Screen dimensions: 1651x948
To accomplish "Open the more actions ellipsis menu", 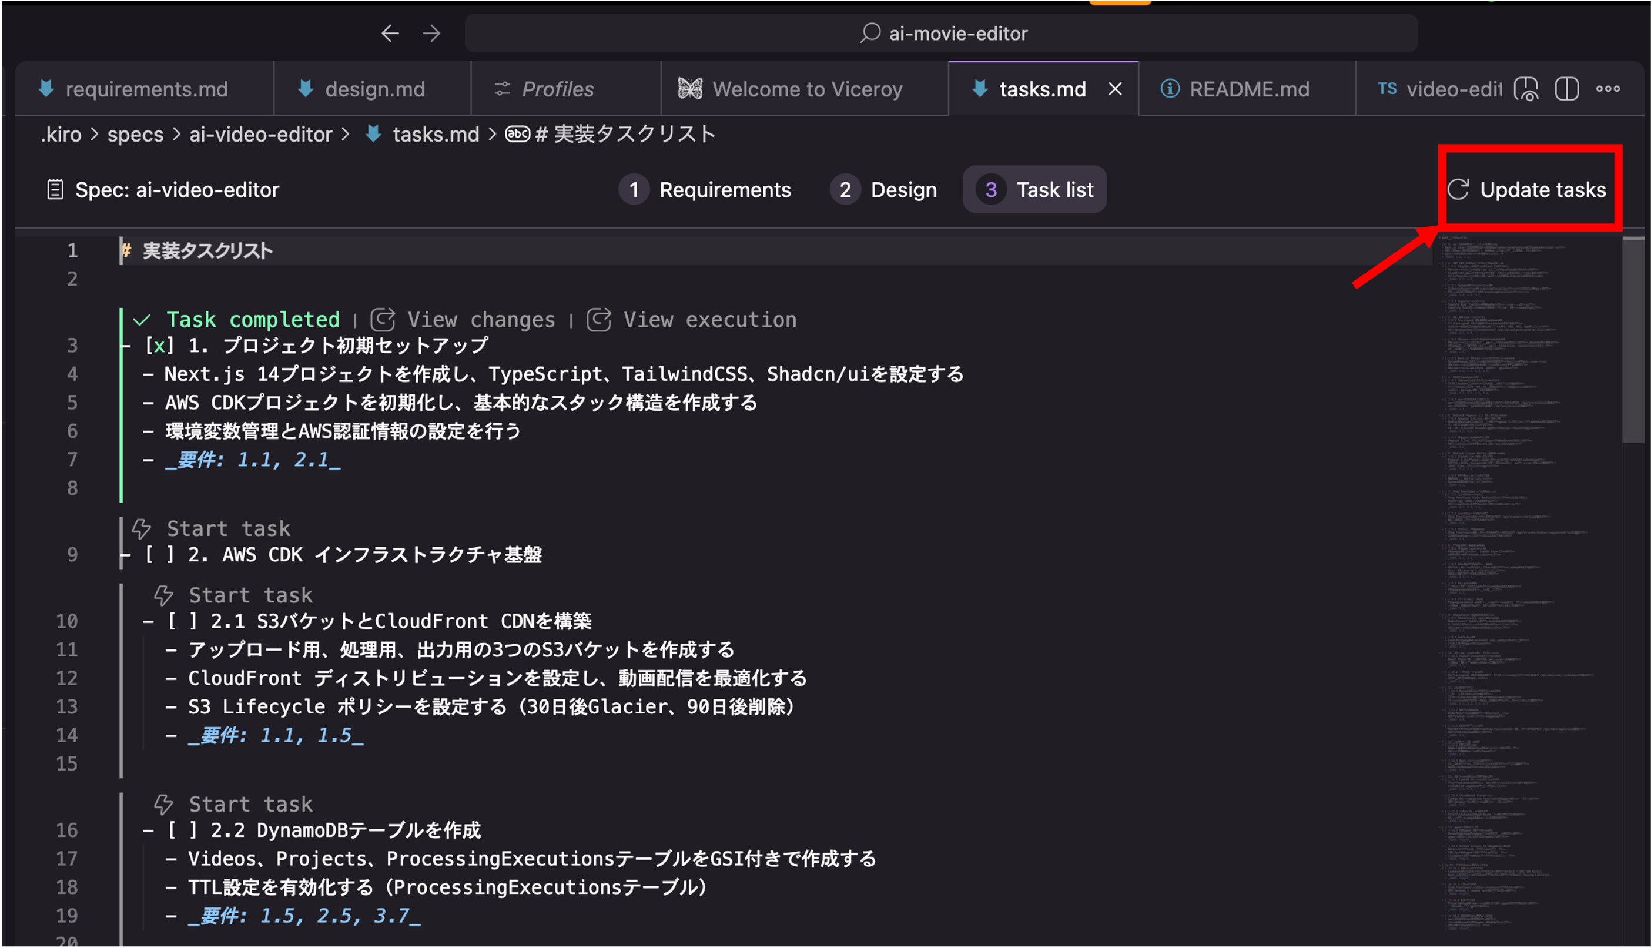I will (x=1608, y=89).
